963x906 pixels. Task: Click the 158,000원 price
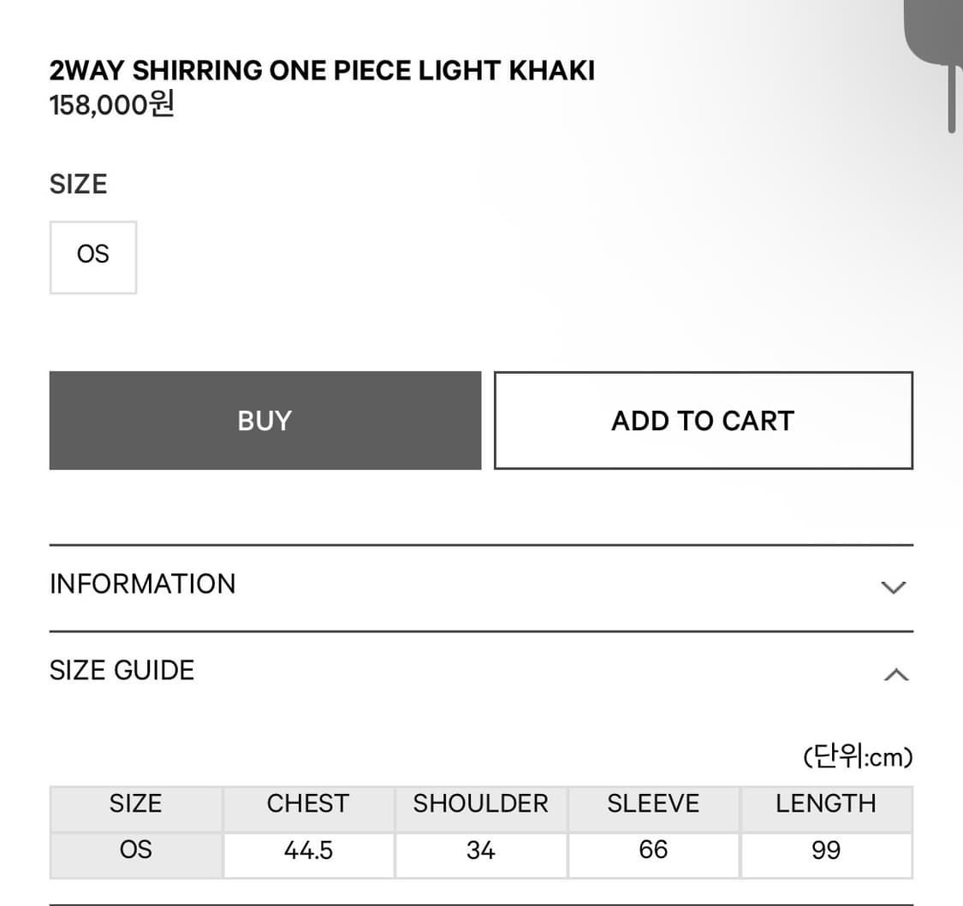point(112,105)
